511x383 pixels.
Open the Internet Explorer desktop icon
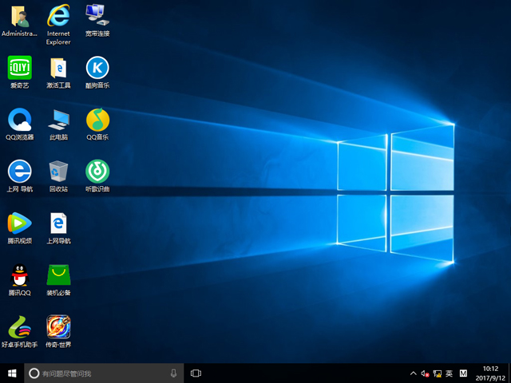coord(58,16)
